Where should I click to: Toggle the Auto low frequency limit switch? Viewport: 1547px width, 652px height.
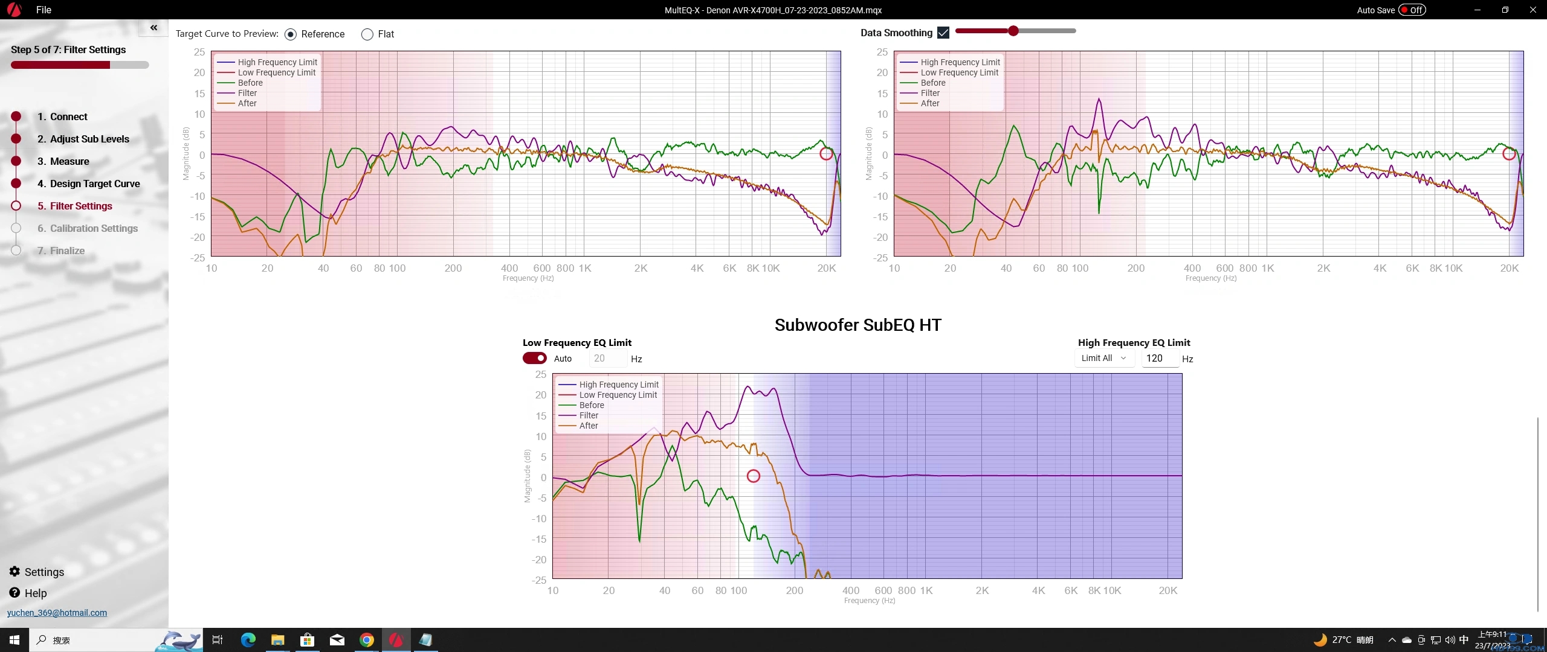pyautogui.click(x=535, y=358)
